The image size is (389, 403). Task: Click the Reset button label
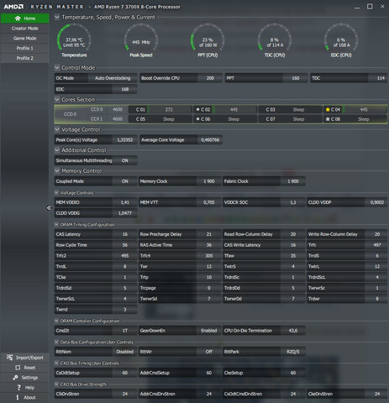[29, 368]
